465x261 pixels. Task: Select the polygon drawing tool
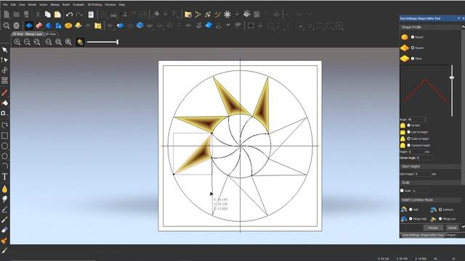coord(5,156)
